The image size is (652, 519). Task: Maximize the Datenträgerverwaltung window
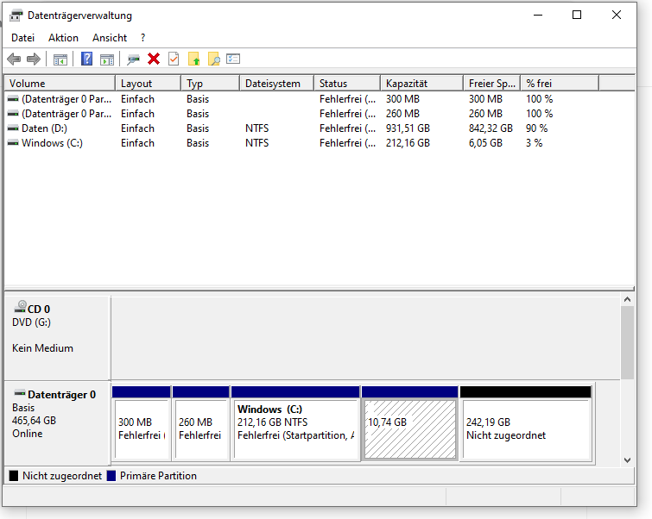point(577,16)
